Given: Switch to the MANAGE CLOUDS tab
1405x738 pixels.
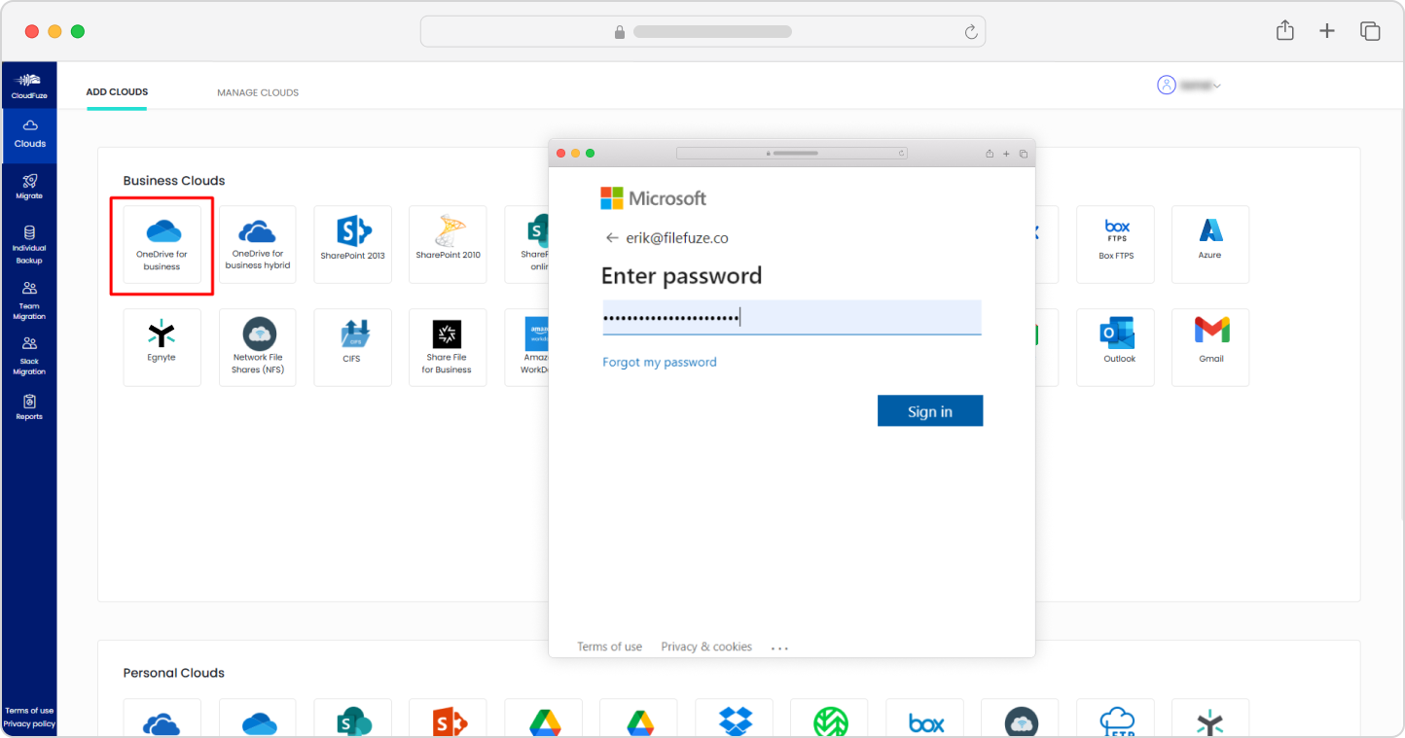Looking at the screenshot, I should [258, 92].
